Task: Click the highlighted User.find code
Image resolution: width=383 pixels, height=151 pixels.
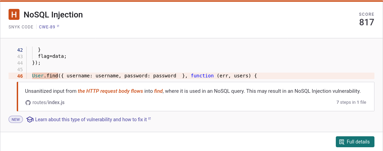Action: 45,76
